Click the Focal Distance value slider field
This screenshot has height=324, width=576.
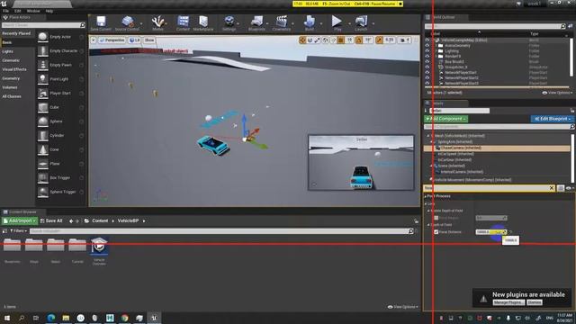click(491, 232)
